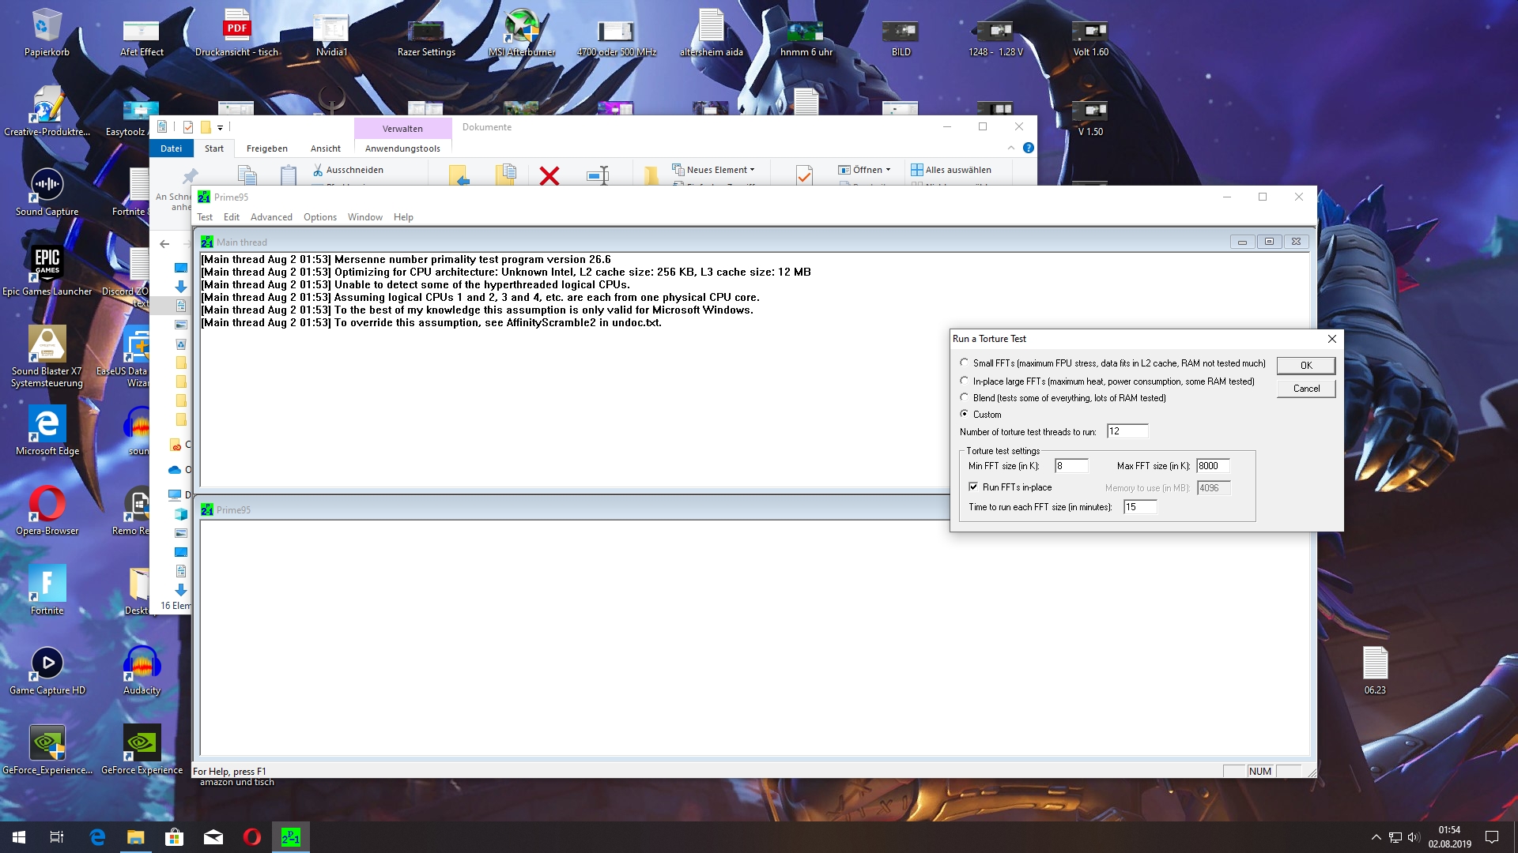Launch the Game Capture HD shortcut
The height and width of the screenshot is (853, 1518).
tap(47, 670)
